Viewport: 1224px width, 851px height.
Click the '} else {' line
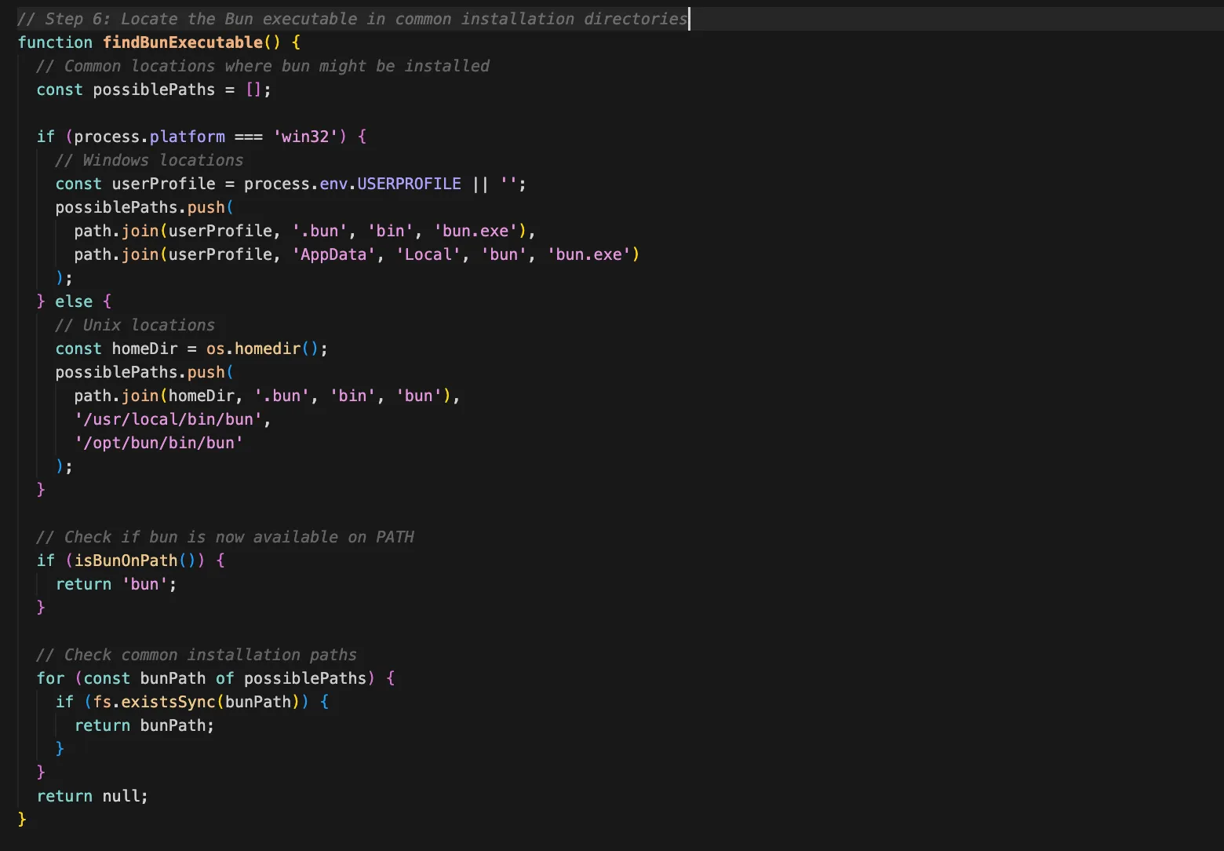click(x=74, y=301)
